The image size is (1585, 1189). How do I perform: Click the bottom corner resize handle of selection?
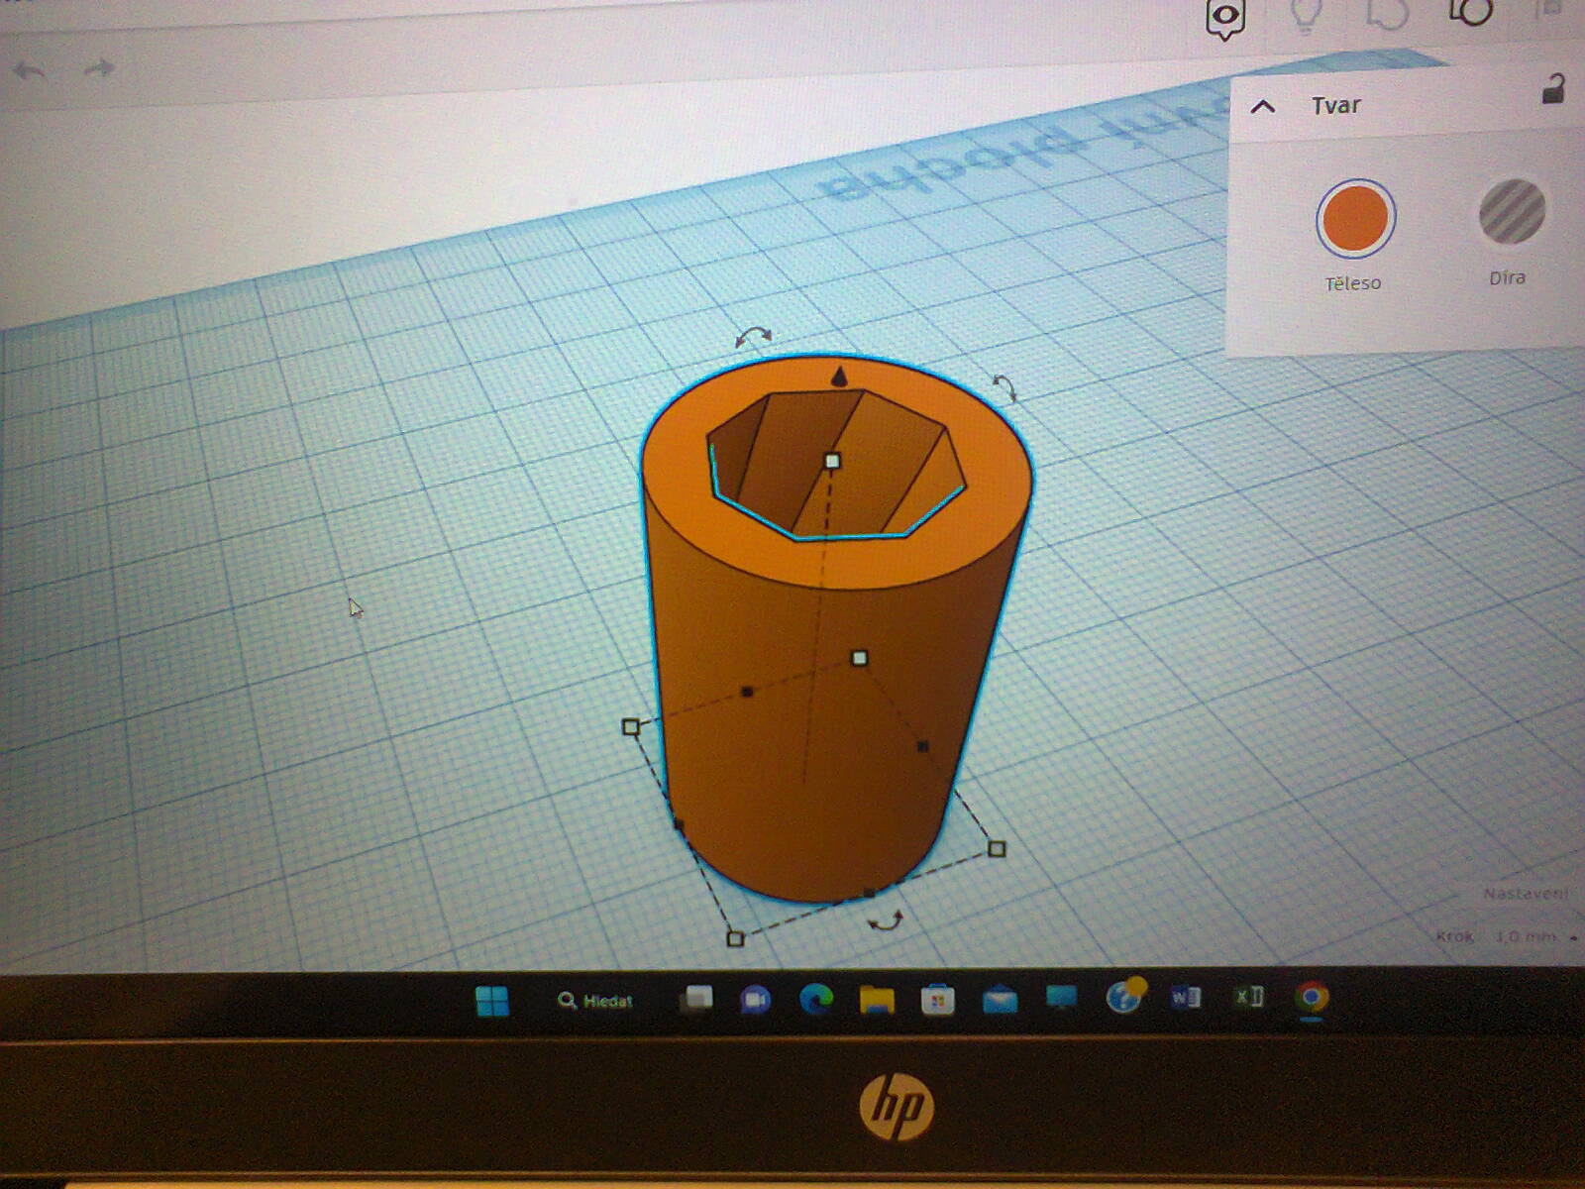[x=735, y=938]
